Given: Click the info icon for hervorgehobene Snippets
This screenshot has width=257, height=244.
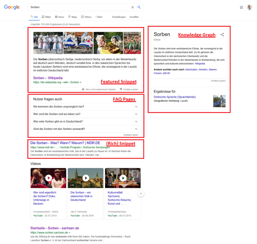Looking at the screenshot, I should point(83,89).
